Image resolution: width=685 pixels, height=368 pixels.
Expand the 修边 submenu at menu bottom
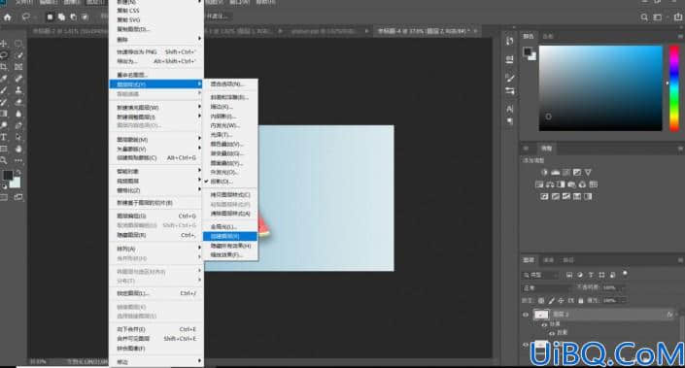tap(156, 361)
